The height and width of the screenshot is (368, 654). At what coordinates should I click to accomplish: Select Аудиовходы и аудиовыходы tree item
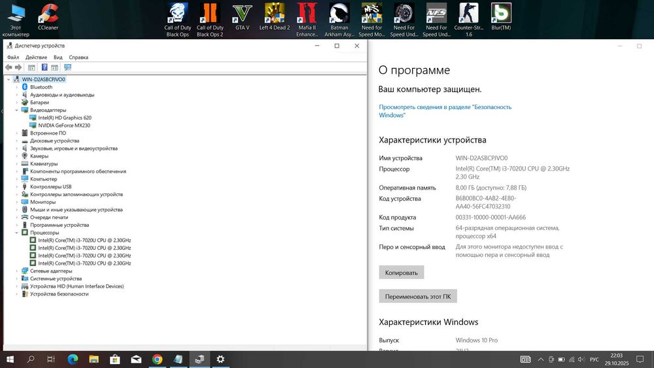tap(62, 95)
